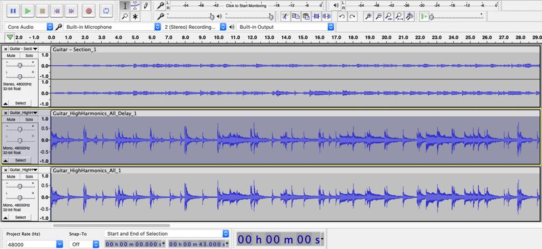Open the selected delay track's name menu

pos(24,113)
